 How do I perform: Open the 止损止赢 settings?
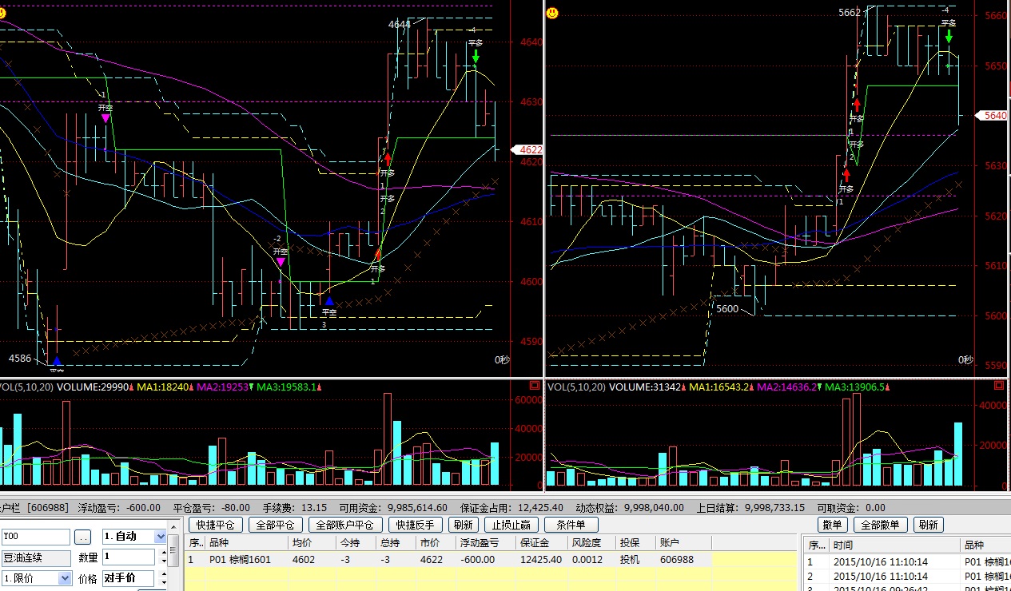point(513,525)
